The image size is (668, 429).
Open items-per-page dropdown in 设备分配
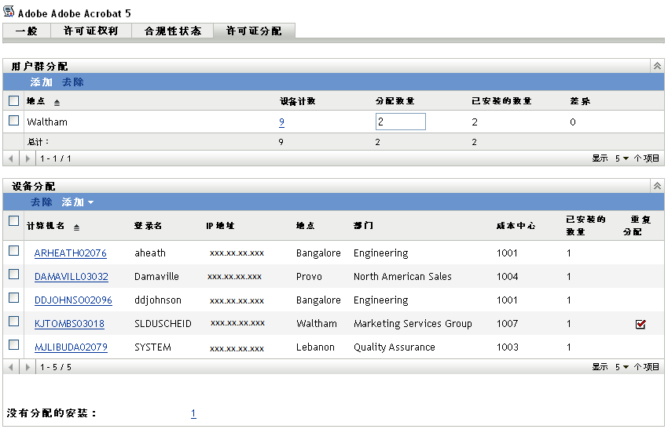pyautogui.click(x=622, y=366)
